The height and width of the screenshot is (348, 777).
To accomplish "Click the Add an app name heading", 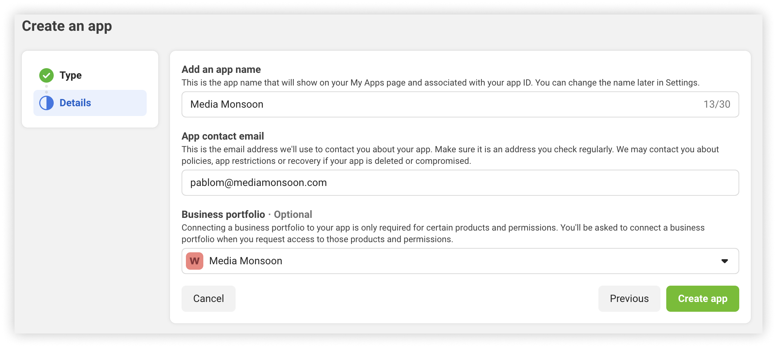I will click(x=221, y=69).
